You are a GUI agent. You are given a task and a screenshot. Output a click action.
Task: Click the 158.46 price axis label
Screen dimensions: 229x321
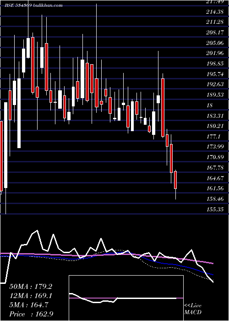[x=215, y=199]
